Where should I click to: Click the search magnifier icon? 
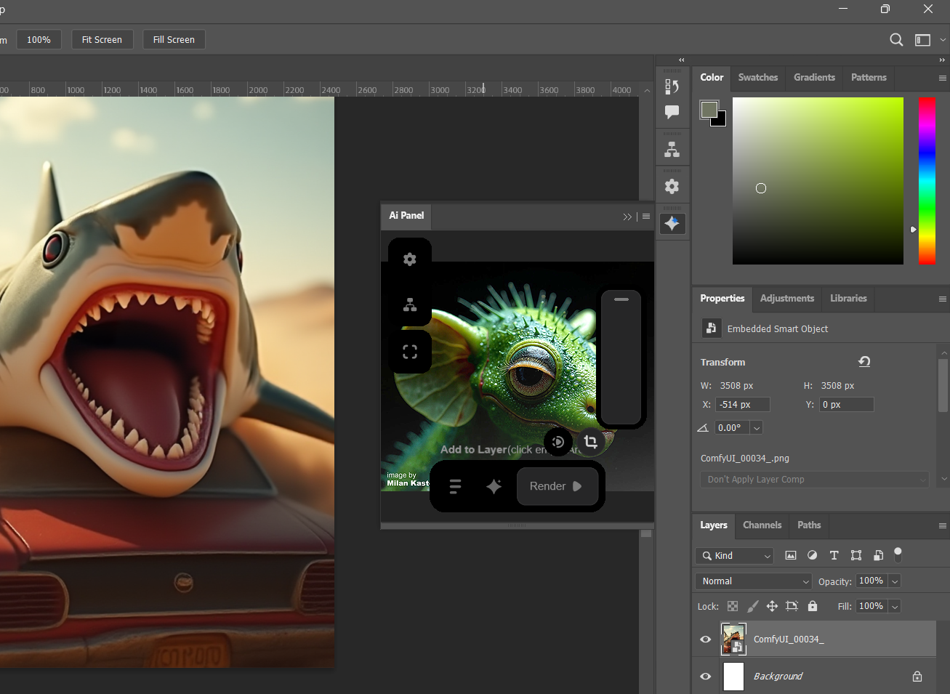896,40
